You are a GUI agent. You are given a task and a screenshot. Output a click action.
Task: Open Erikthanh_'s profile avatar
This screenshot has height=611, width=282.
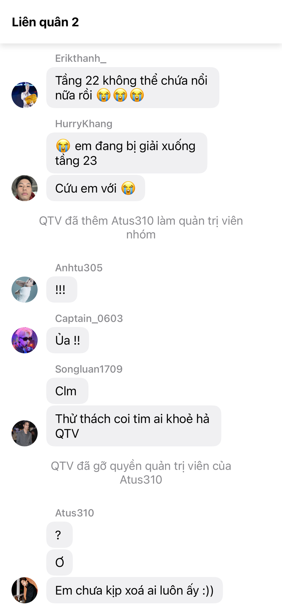click(x=24, y=95)
